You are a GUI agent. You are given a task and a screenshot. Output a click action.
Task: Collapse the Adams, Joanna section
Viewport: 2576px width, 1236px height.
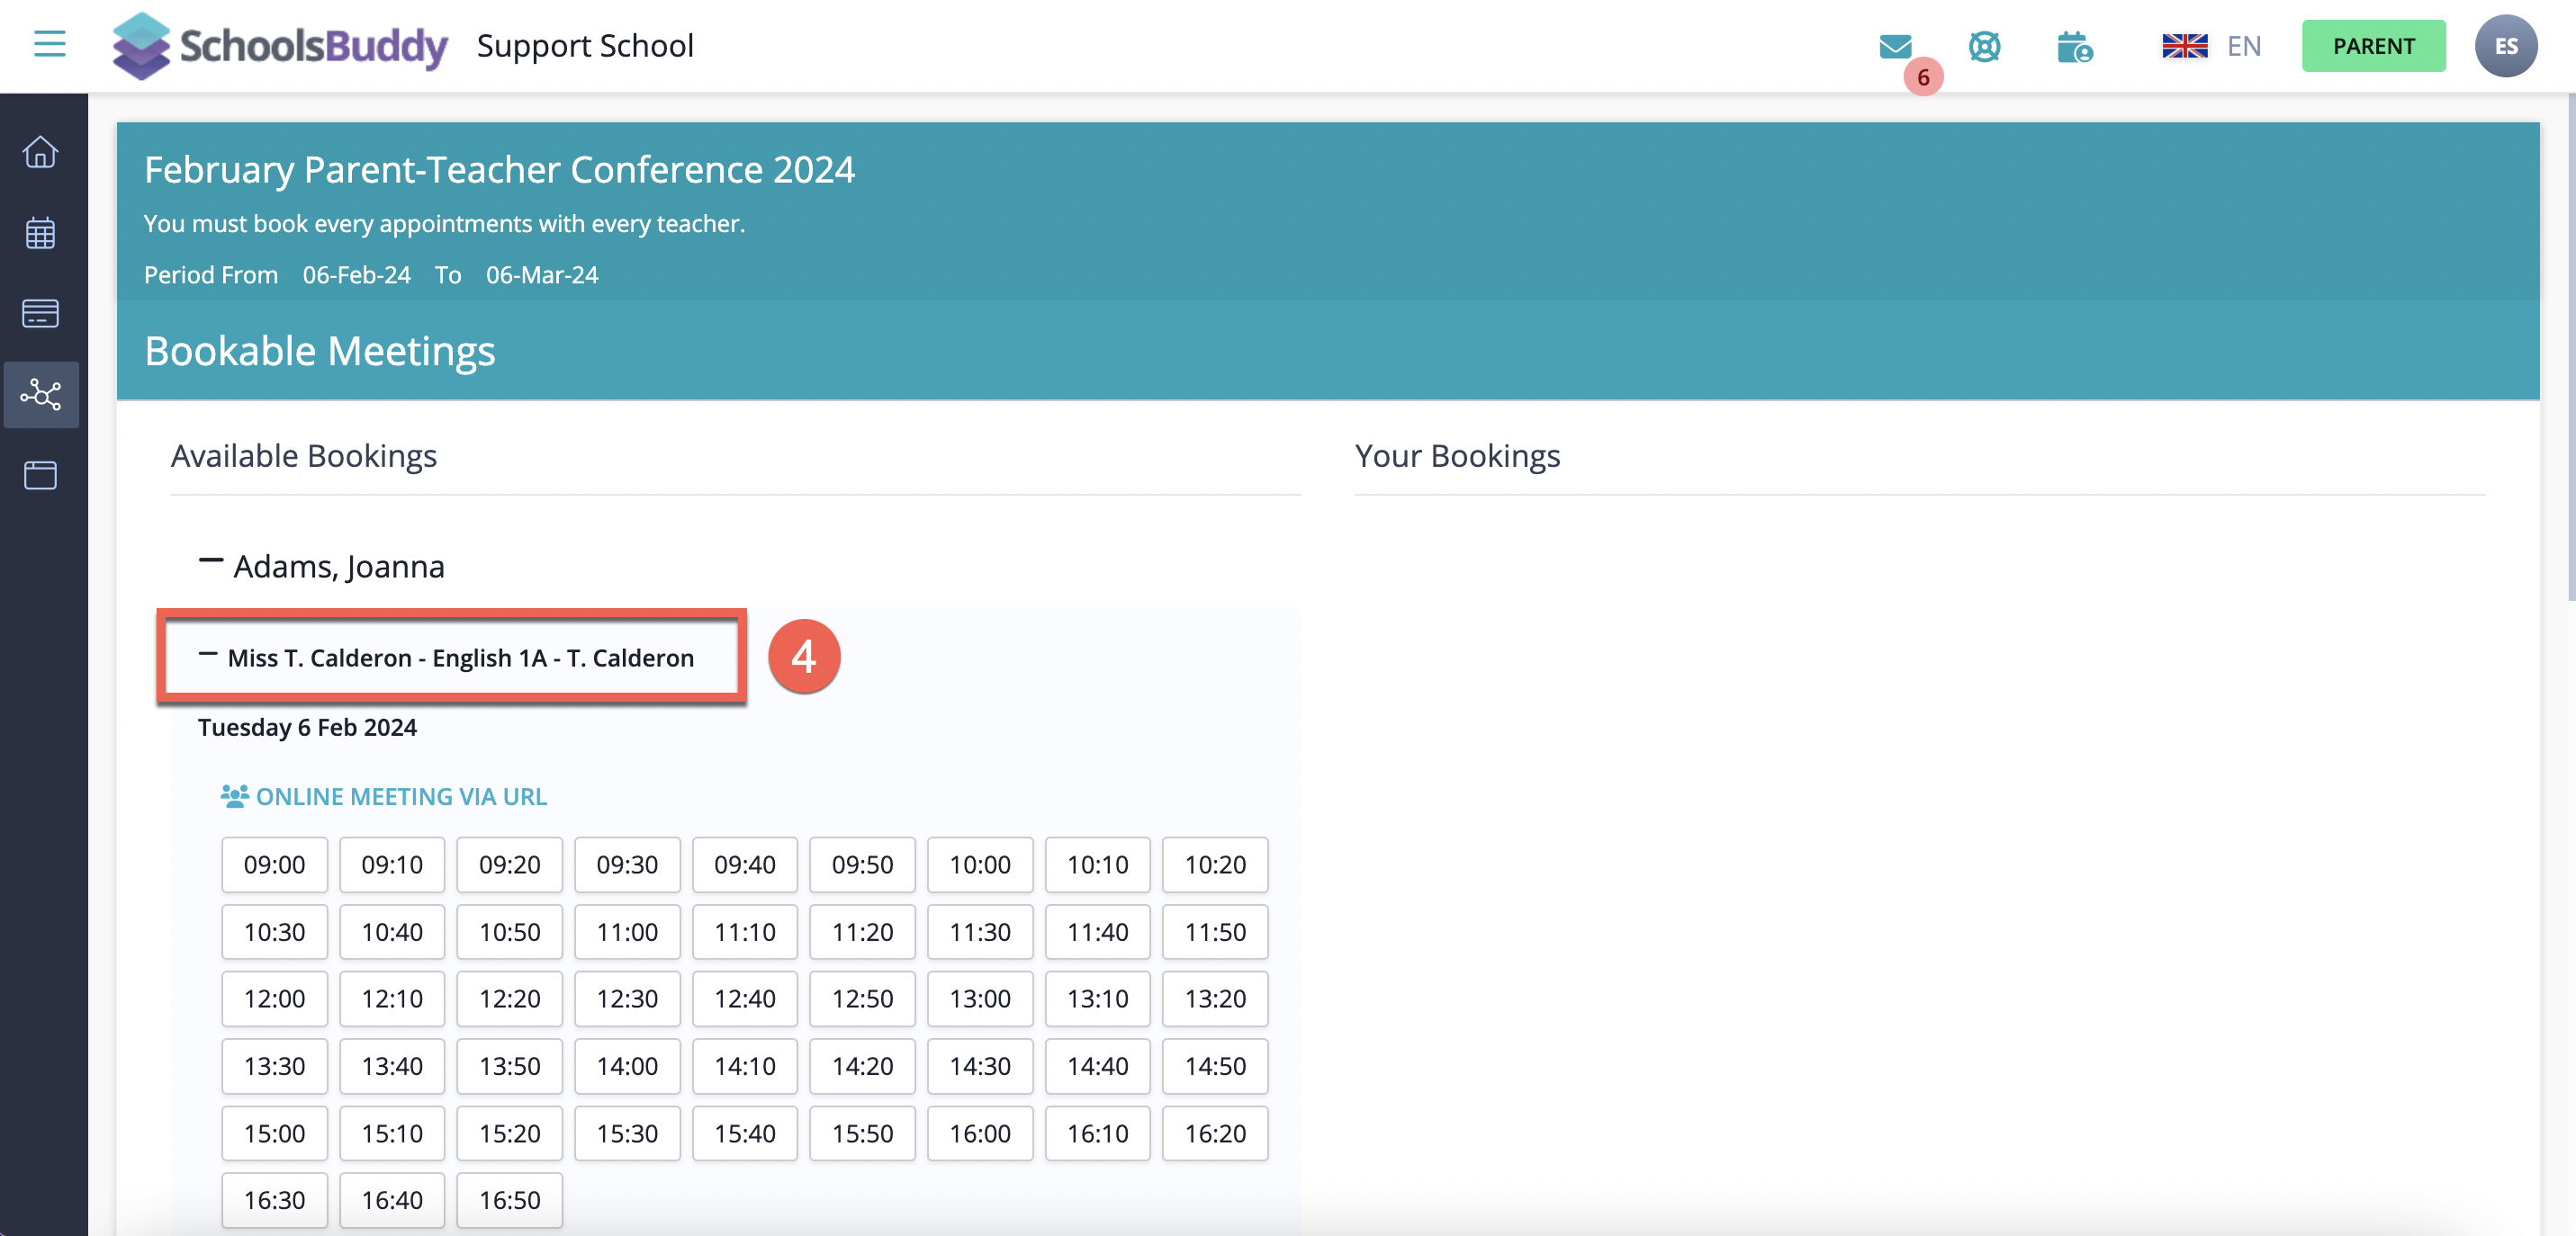[211, 562]
